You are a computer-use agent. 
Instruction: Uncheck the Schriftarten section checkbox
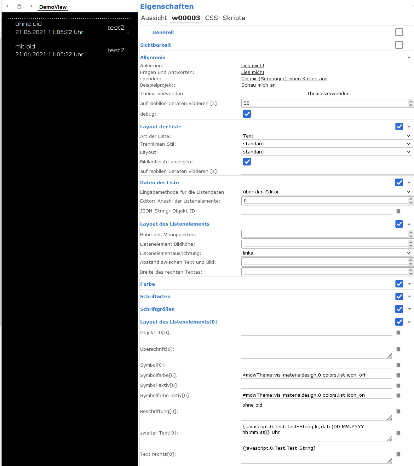(x=399, y=296)
